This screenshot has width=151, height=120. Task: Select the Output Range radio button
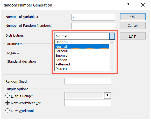tap(8, 96)
